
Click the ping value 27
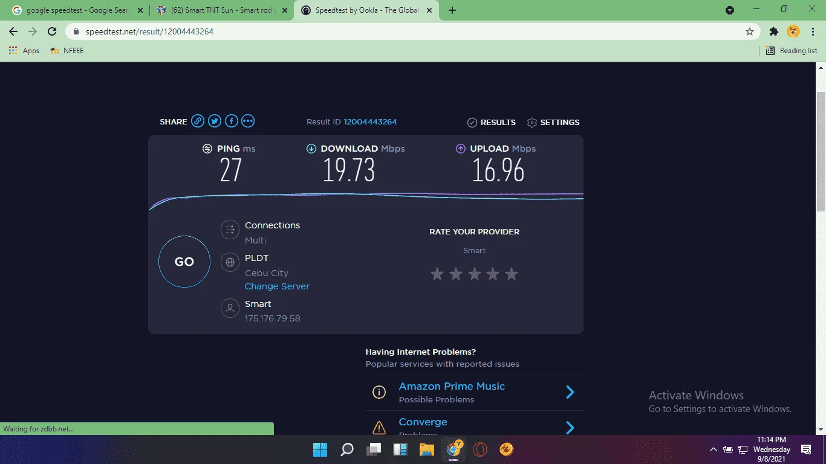pyautogui.click(x=231, y=170)
